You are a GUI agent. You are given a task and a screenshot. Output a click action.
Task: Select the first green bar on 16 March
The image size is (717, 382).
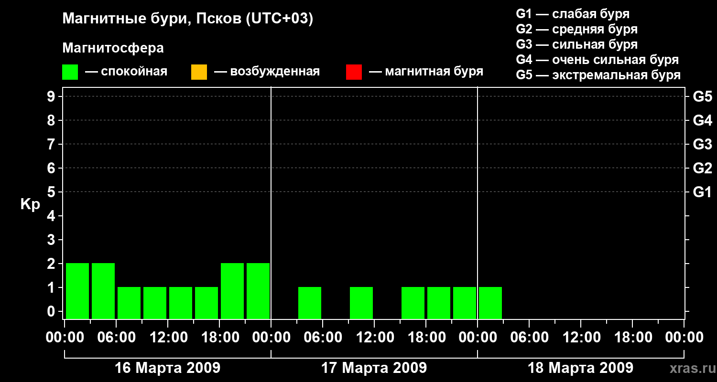point(77,291)
